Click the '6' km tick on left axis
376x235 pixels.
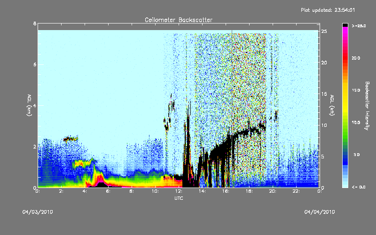(x=35, y=64)
